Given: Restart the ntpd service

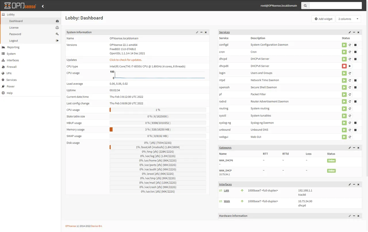Looking at the screenshot, I should click(350, 80).
